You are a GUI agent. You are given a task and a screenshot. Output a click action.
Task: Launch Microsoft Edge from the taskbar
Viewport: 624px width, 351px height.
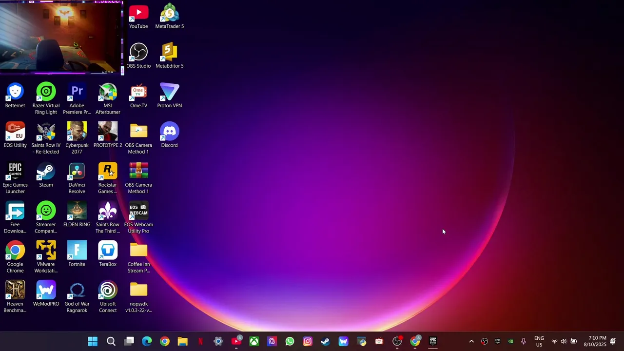tap(147, 341)
